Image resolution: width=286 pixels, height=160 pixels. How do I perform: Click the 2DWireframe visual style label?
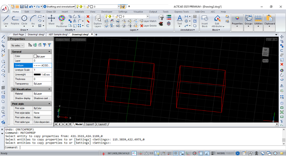coord(79,40)
